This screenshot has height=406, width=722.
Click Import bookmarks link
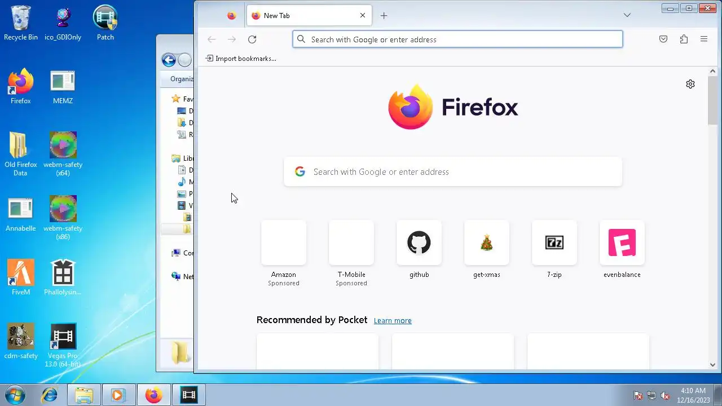241,59
